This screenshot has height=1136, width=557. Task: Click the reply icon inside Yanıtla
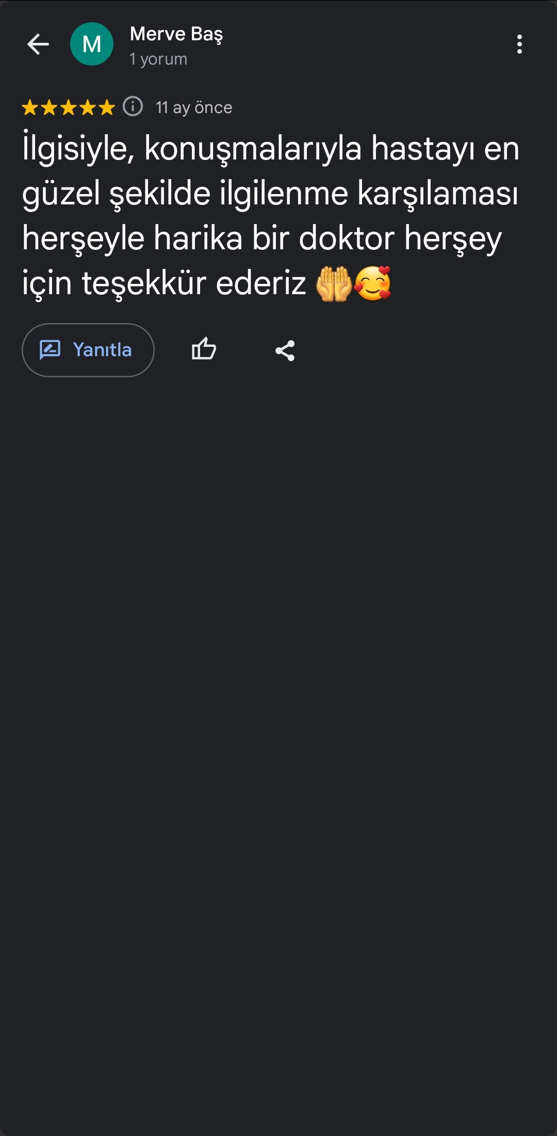click(x=50, y=350)
